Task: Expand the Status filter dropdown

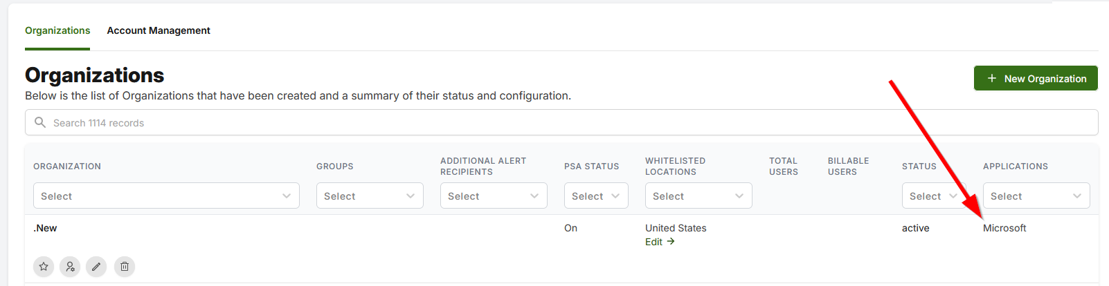Action: tap(934, 196)
